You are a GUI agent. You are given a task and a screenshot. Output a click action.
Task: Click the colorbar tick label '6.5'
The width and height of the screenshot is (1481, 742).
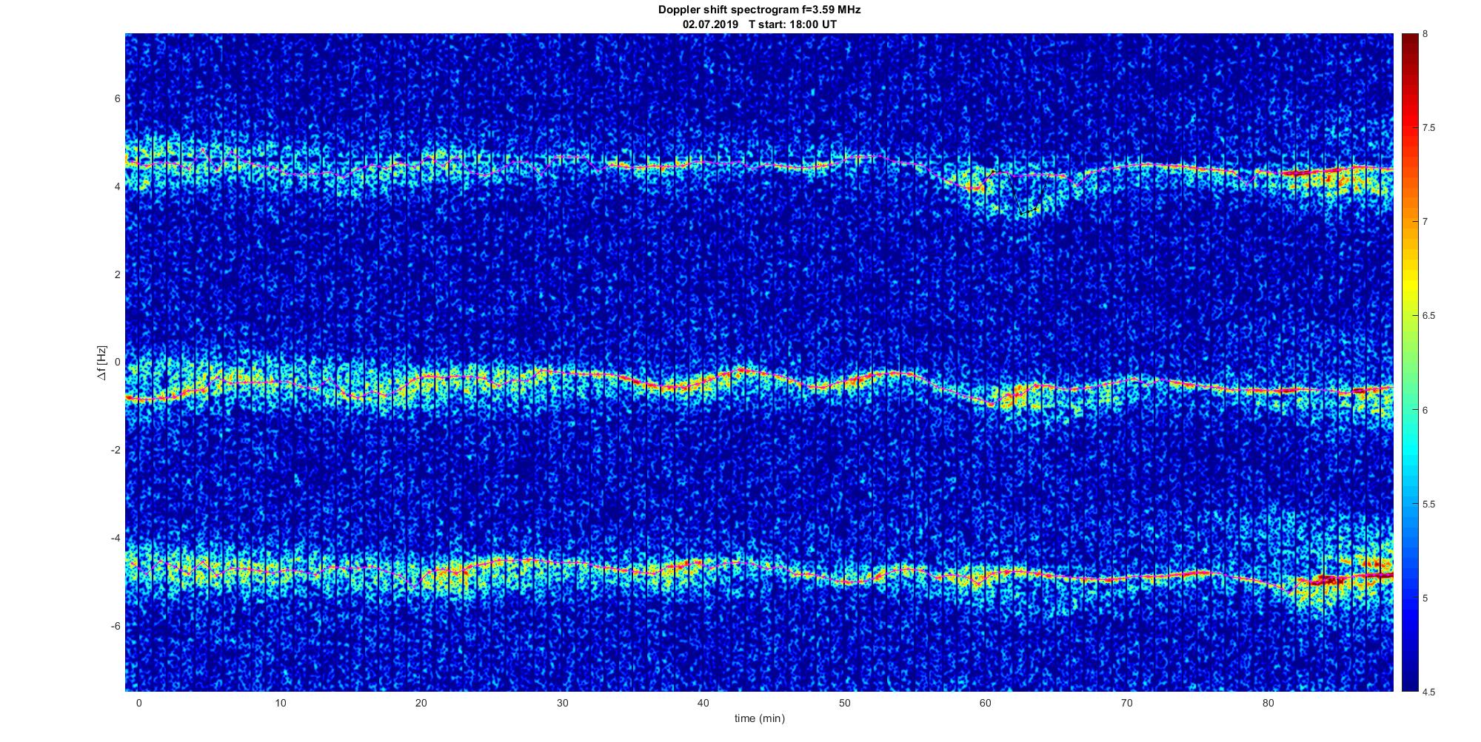pyautogui.click(x=1428, y=316)
